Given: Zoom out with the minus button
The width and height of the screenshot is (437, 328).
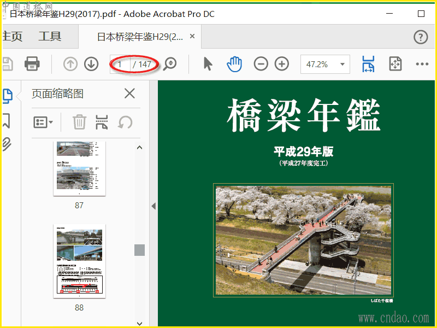Looking at the screenshot, I should [261, 64].
